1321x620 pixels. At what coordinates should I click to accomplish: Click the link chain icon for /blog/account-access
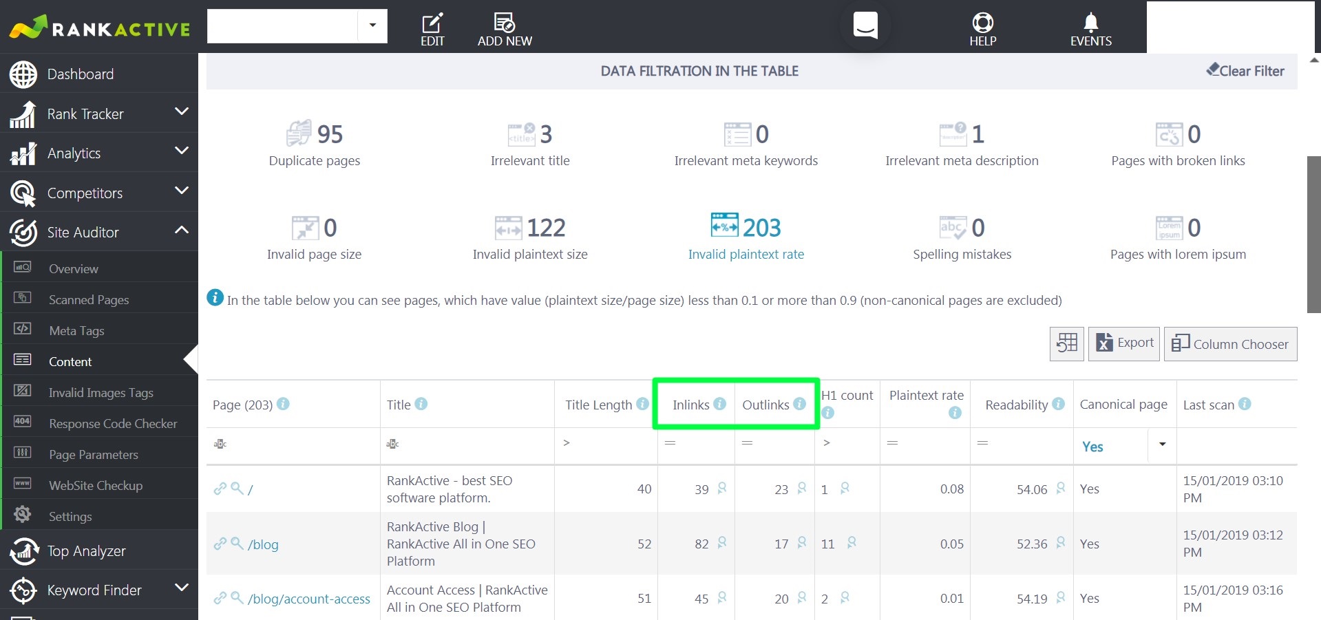220,598
